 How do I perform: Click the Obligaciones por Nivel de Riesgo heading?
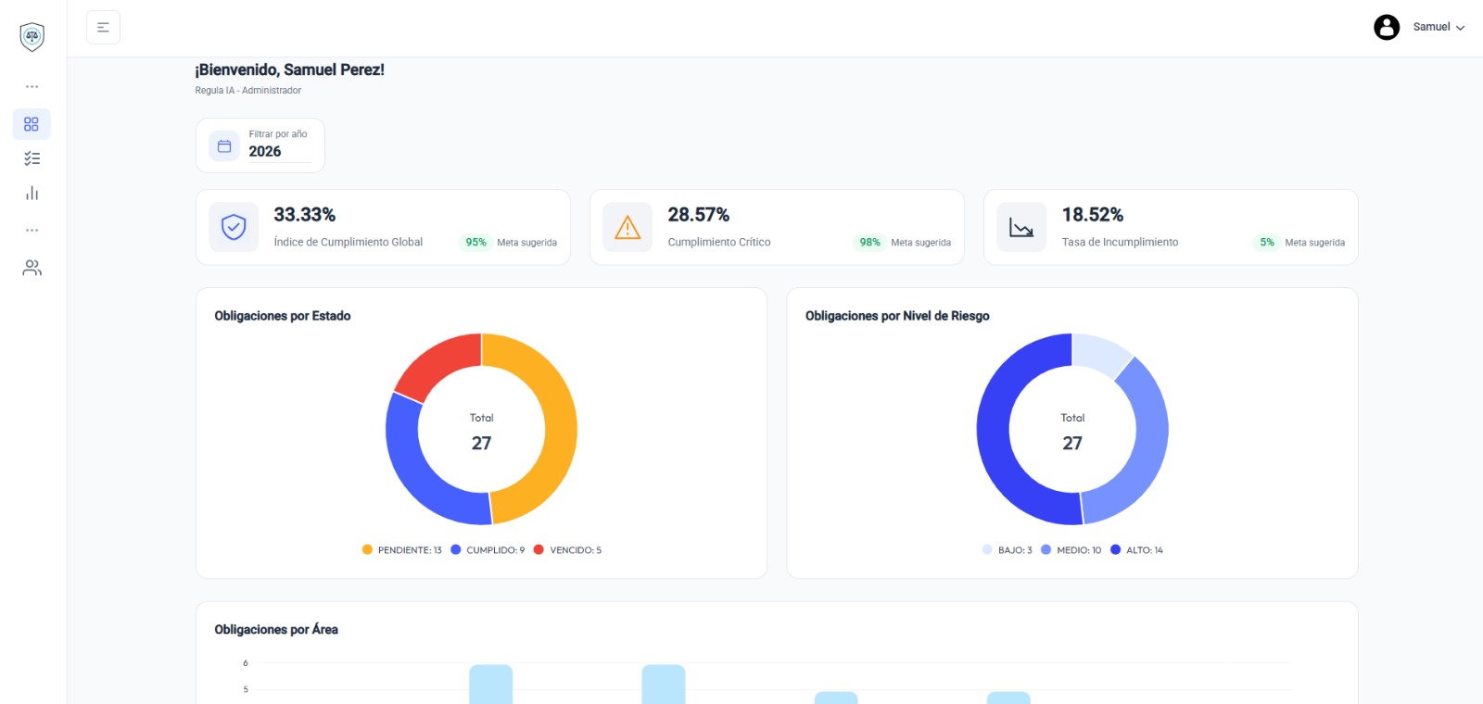[x=897, y=316]
